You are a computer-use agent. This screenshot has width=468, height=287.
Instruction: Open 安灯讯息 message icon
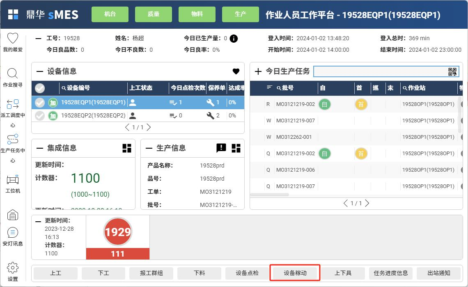pos(13,233)
